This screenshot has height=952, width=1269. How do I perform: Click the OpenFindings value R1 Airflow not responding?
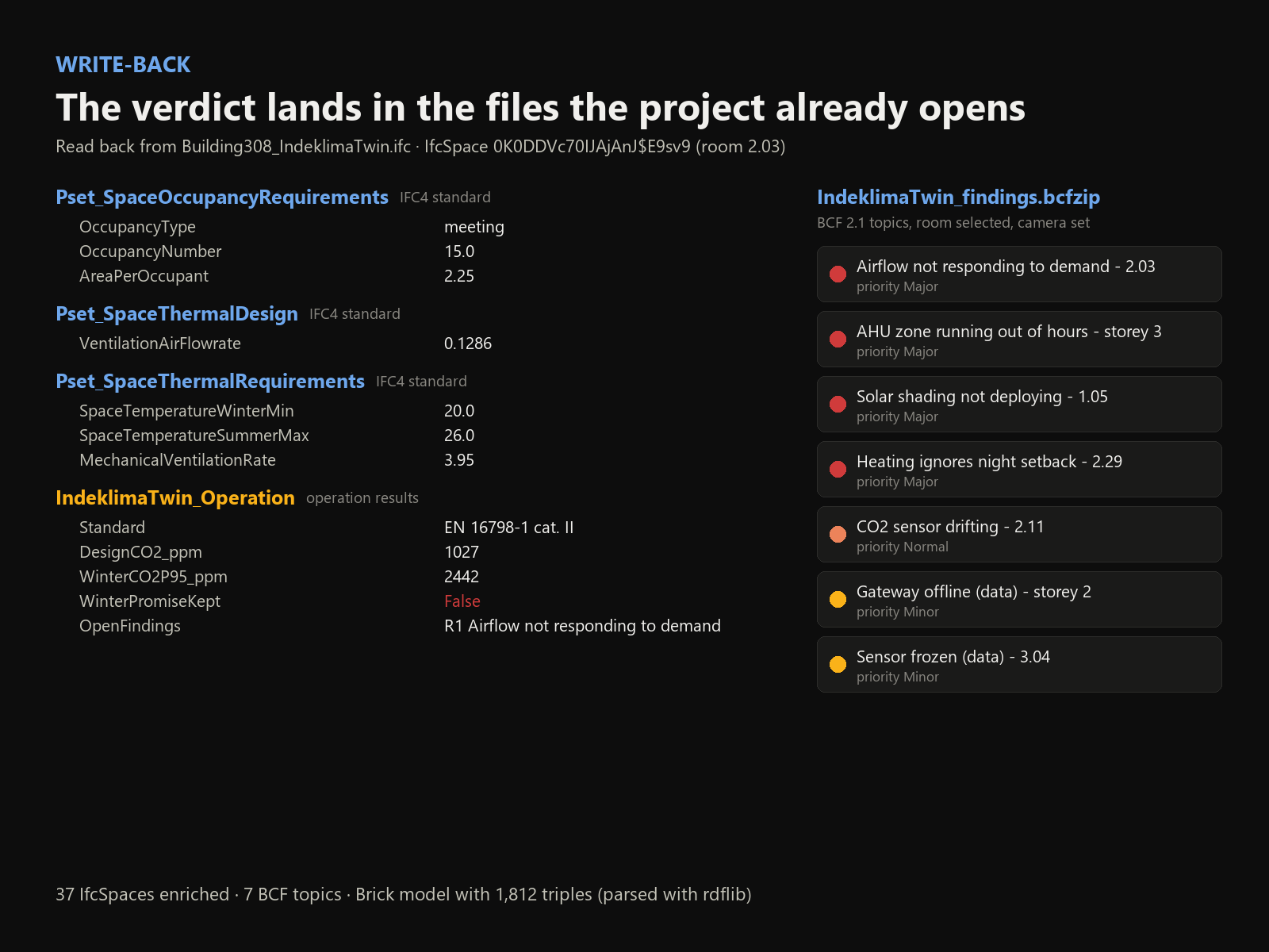pos(583,626)
